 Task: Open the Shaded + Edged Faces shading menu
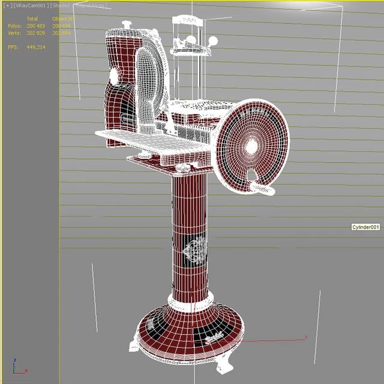tap(79, 5)
